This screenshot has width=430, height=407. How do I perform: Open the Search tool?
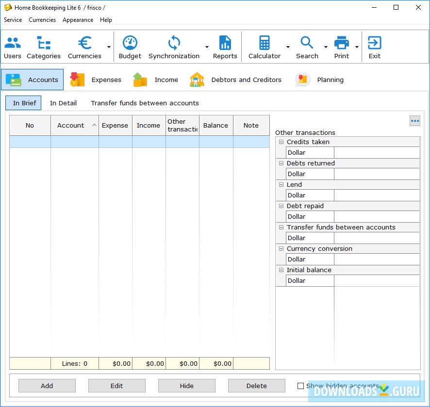[307, 46]
